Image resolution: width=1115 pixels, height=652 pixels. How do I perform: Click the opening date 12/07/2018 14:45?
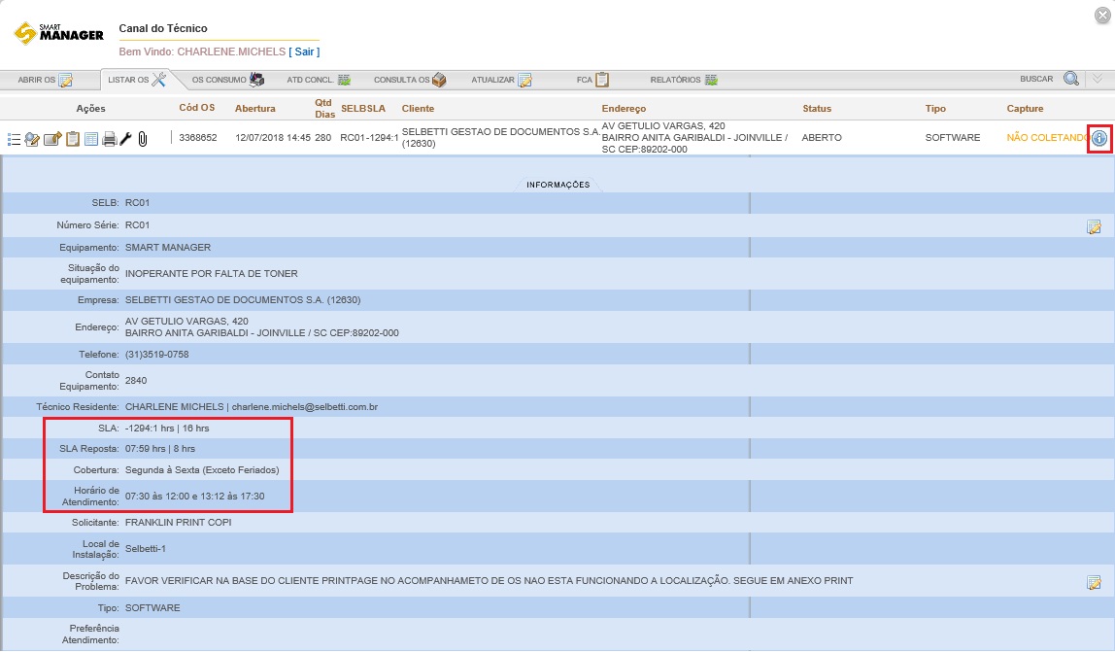(x=273, y=137)
